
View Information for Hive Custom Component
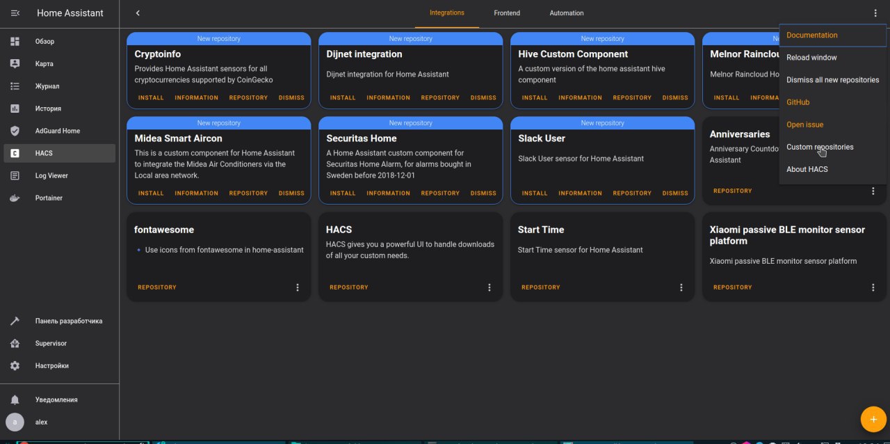pos(581,98)
